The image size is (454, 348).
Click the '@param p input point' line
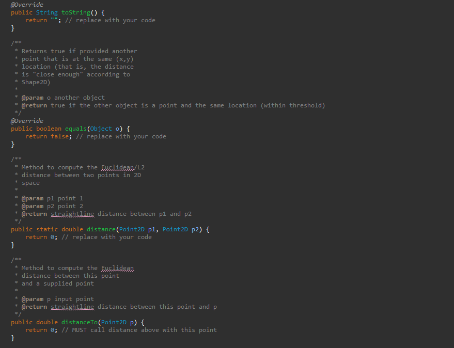[x=58, y=299]
